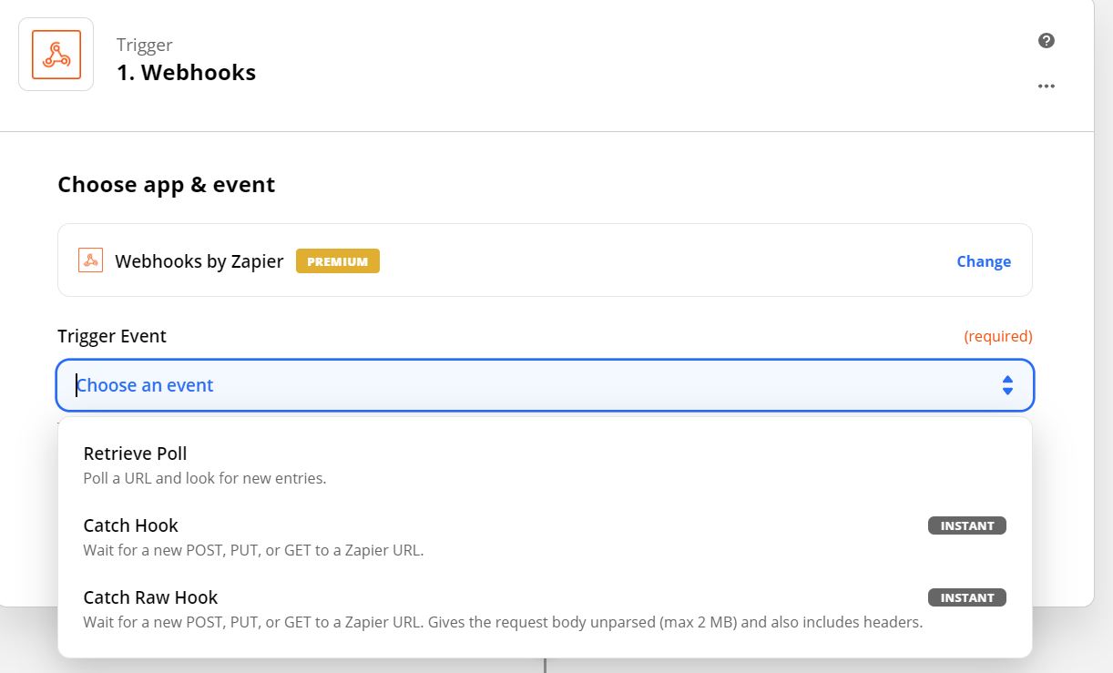Open the help question mark icon

pyautogui.click(x=1047, y=40)
